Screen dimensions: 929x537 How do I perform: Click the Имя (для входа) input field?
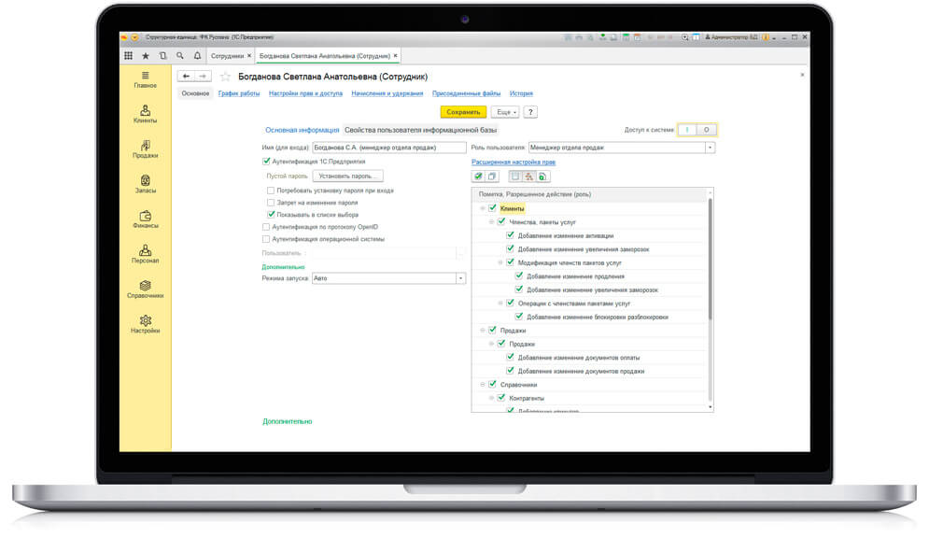click(388, 148)
